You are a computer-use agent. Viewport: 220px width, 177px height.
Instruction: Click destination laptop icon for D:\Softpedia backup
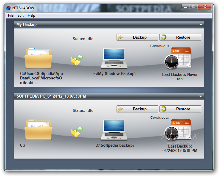point(114,130)
